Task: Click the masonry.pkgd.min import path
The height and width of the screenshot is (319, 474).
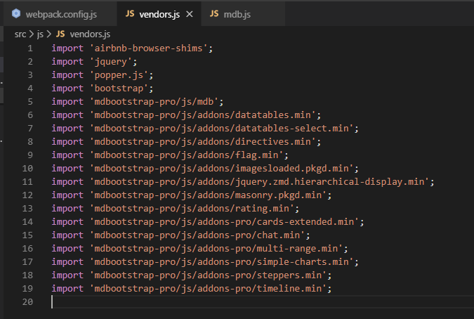Action: [209, 195]
